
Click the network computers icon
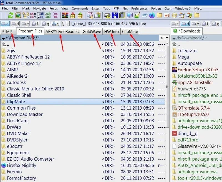130,16
